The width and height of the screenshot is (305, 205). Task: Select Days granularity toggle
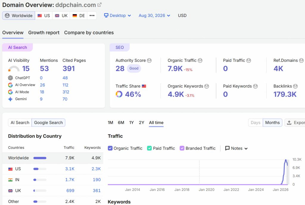pyautogui.click(x=255, y=123)
